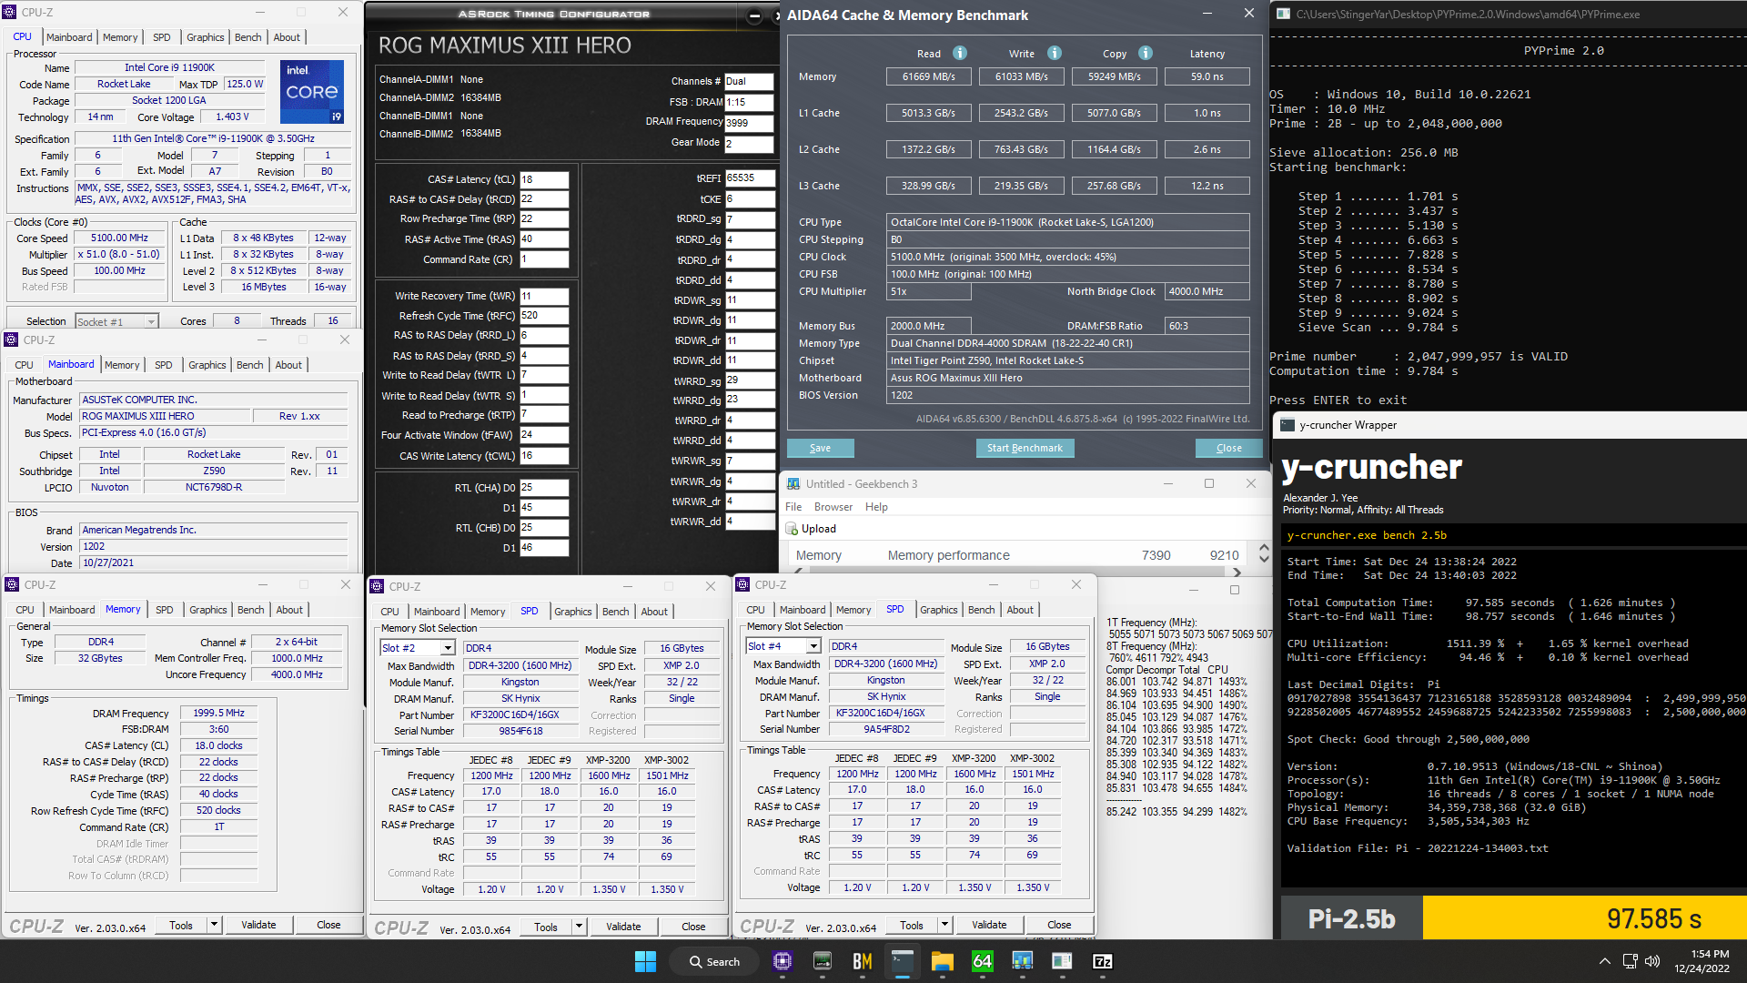This screenshot has width=1747, height=983.
Task: Click the Write info icon in AIDA64
Action: (1054, 54)
